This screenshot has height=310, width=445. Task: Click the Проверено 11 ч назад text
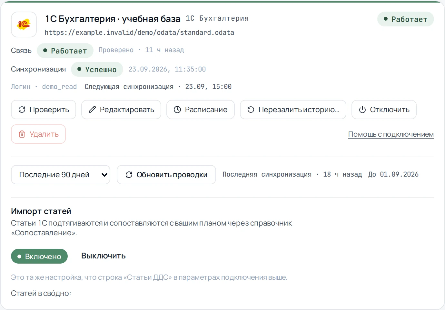pos(141,50)
